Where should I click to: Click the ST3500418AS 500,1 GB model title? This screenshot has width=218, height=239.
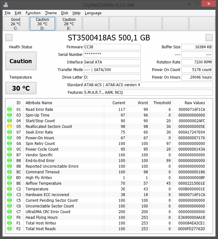[109, 38]
